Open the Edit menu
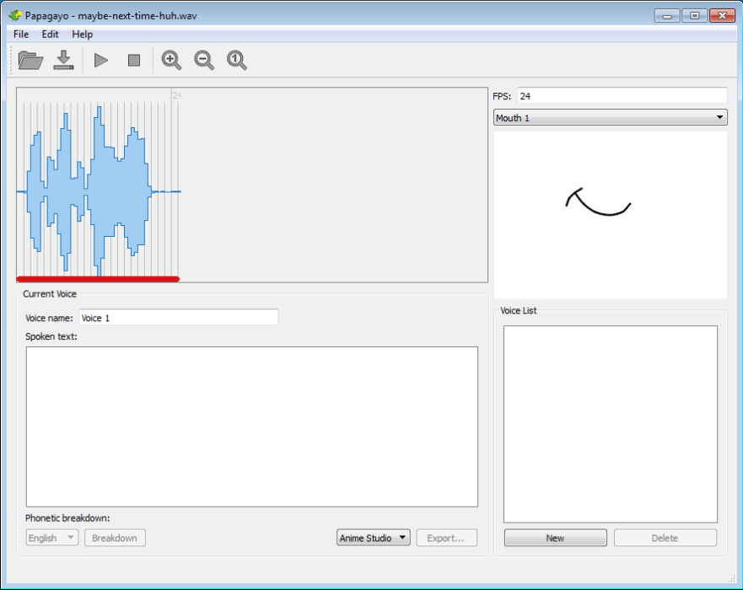743x590 pixels. click(49, 35)
